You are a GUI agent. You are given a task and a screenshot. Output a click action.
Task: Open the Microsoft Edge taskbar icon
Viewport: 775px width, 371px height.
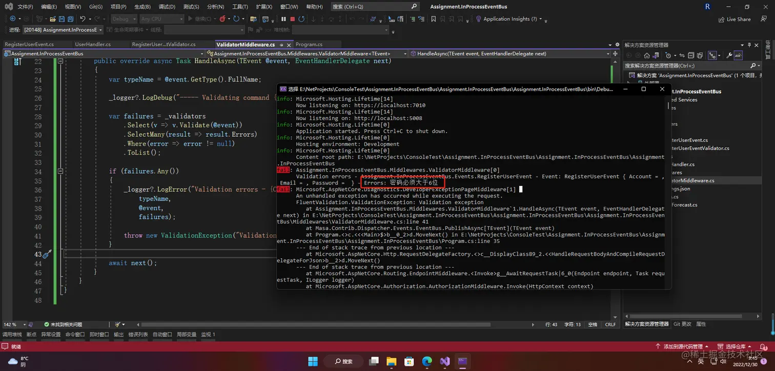[427, 361]
